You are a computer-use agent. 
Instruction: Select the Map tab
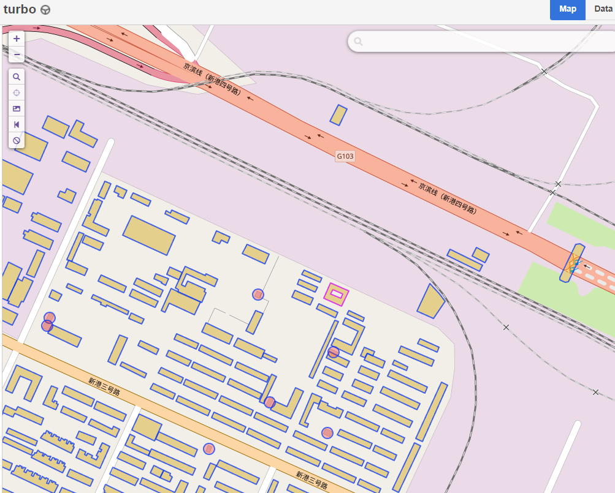(567, 9)
